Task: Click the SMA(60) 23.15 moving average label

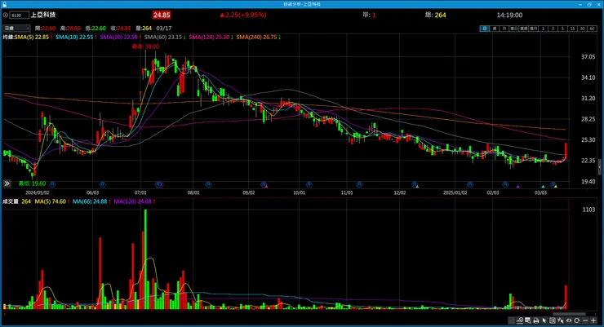Action: [165, 37]
